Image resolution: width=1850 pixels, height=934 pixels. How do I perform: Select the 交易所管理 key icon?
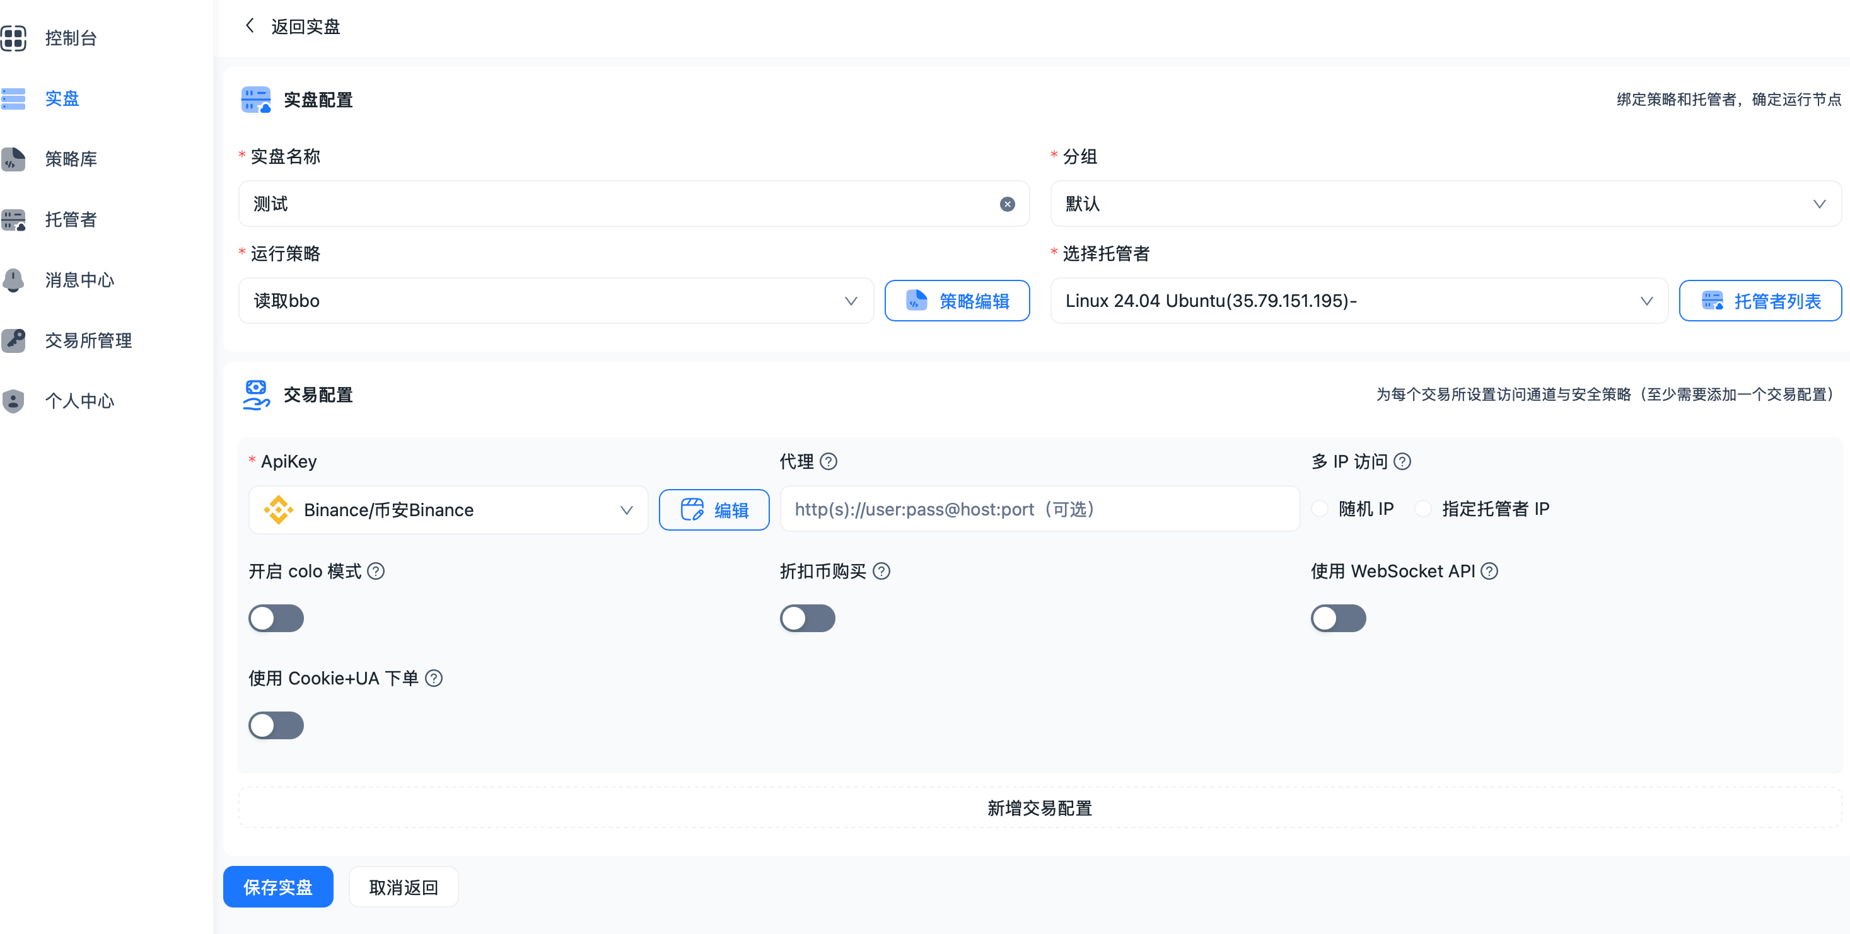tap(14, 340)
